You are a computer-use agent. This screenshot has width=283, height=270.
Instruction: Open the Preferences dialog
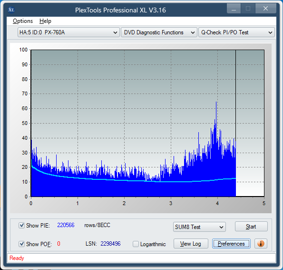231,244
